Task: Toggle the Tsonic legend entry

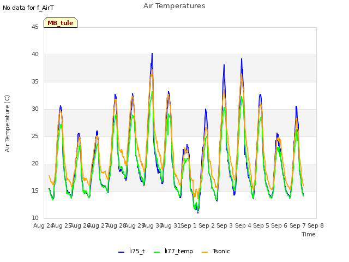Action: point(216,251)
